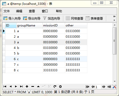Viewport: 119px width, 96px height.
Task: Open toolbar options dropdown arrow
Action: 114,20
